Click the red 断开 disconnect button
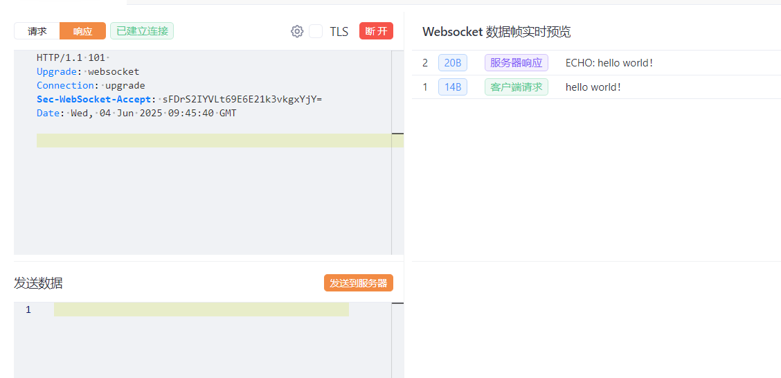This screenshot has height=378, width=781. 376,31
